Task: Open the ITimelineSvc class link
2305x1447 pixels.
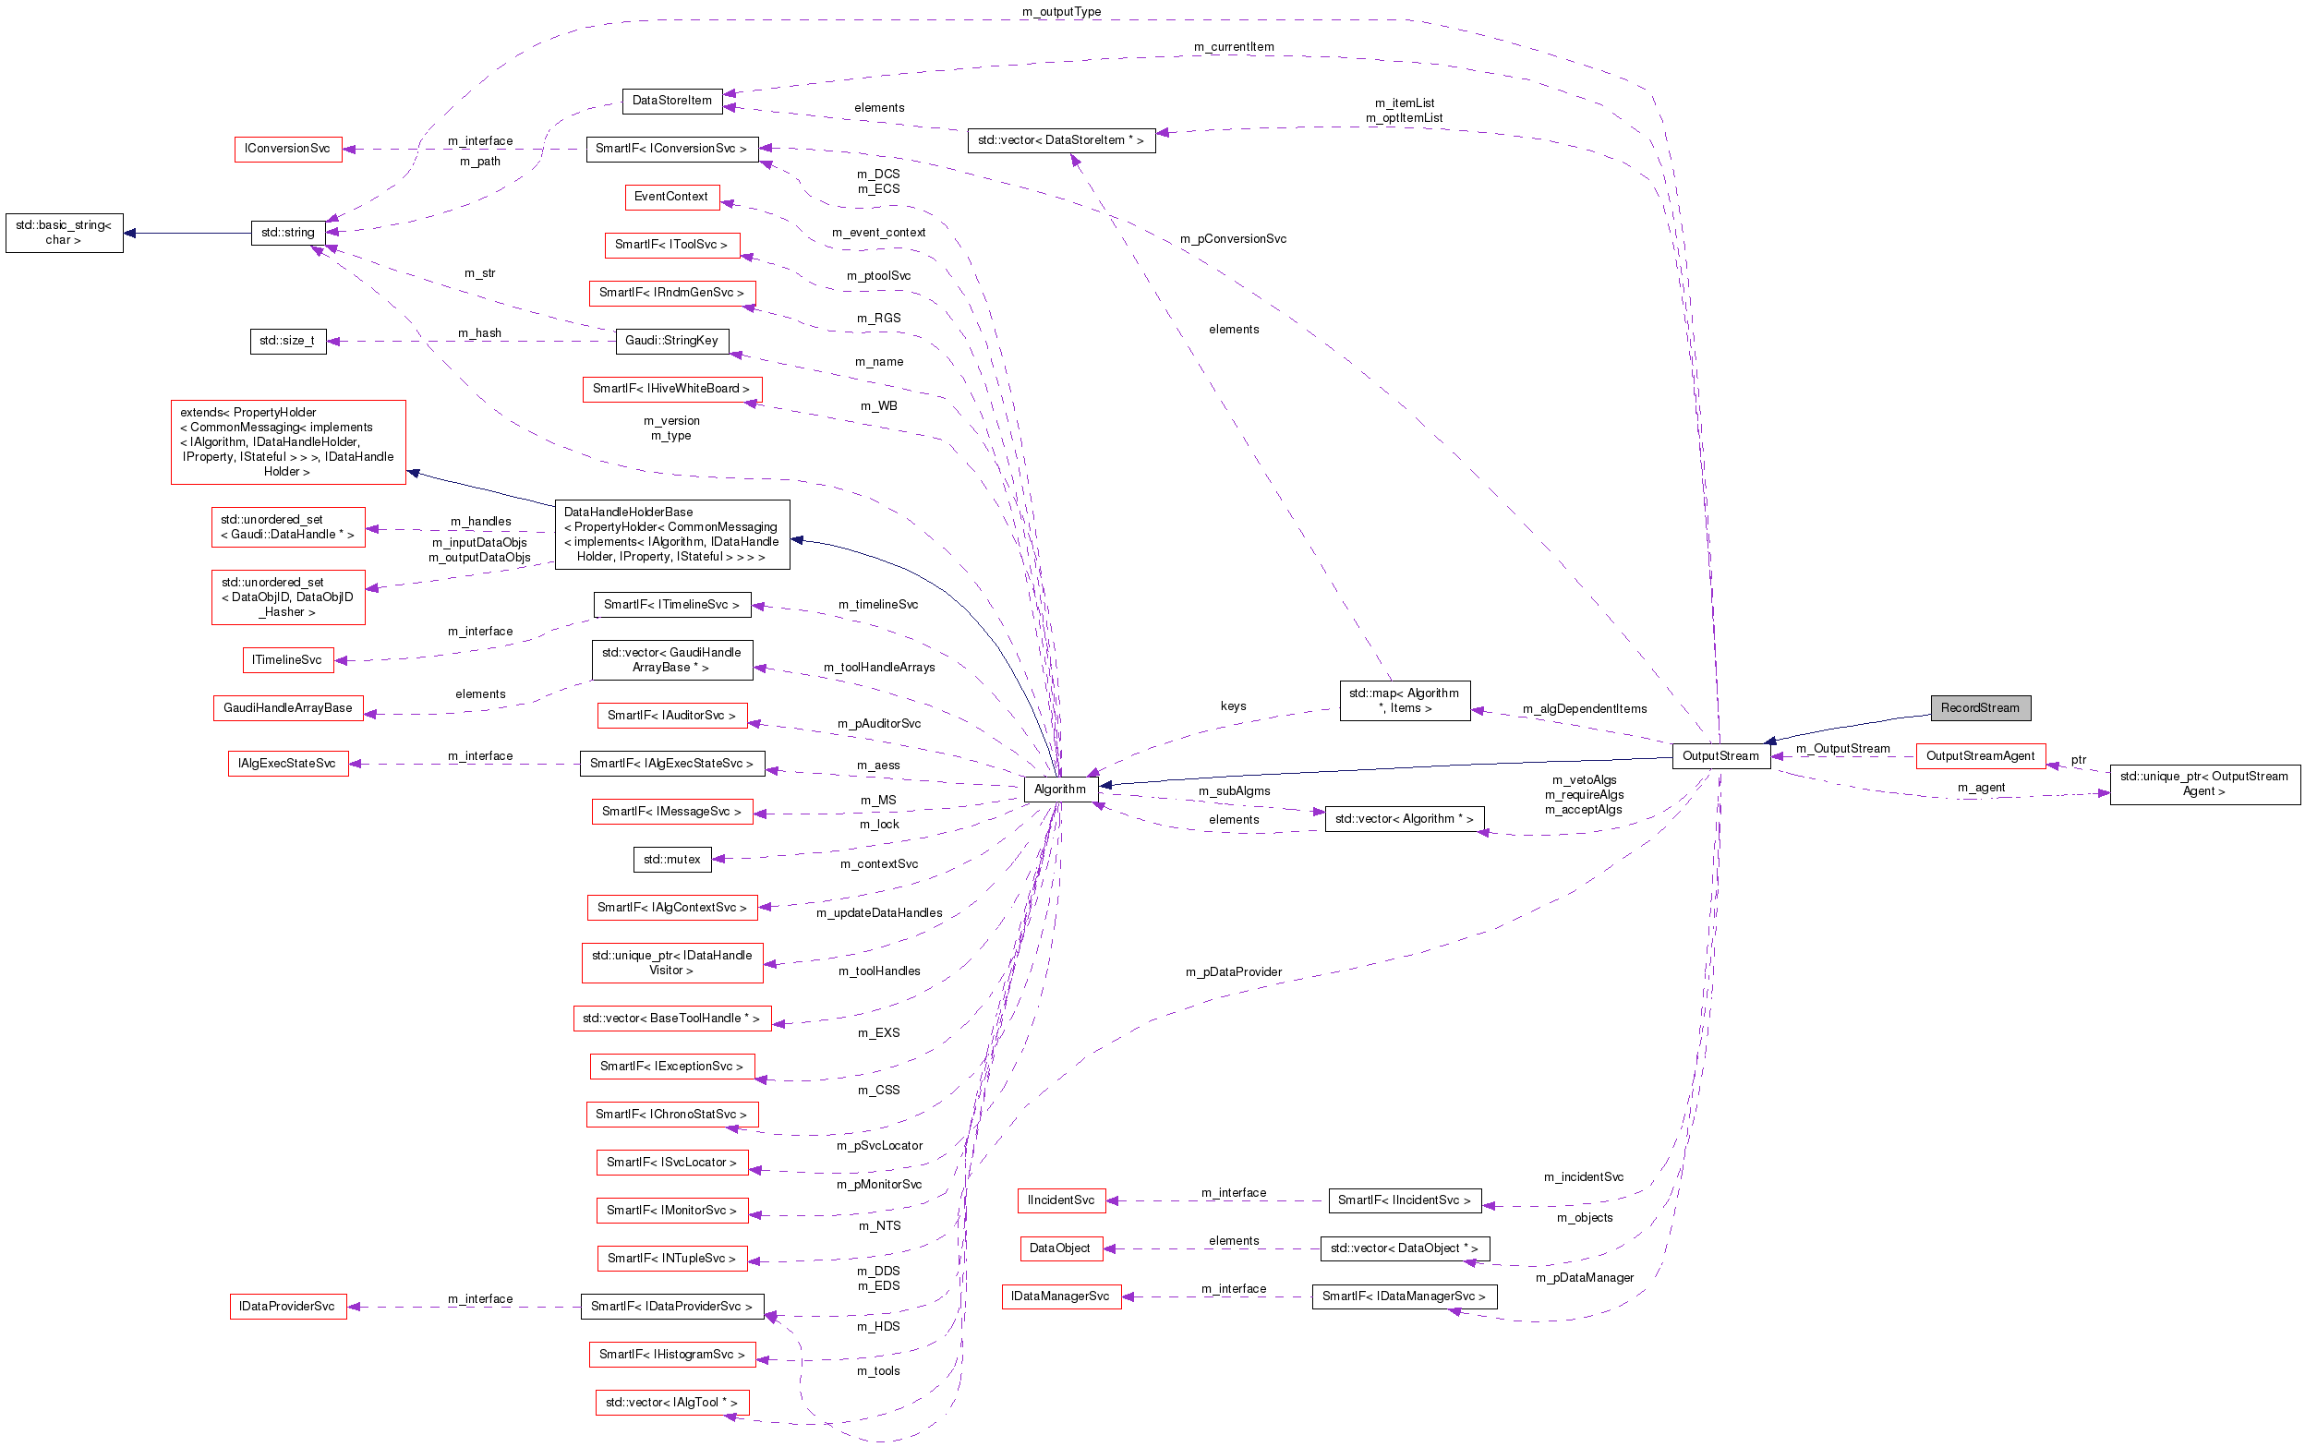Action: pyautogui.click(x=287, y=659)
